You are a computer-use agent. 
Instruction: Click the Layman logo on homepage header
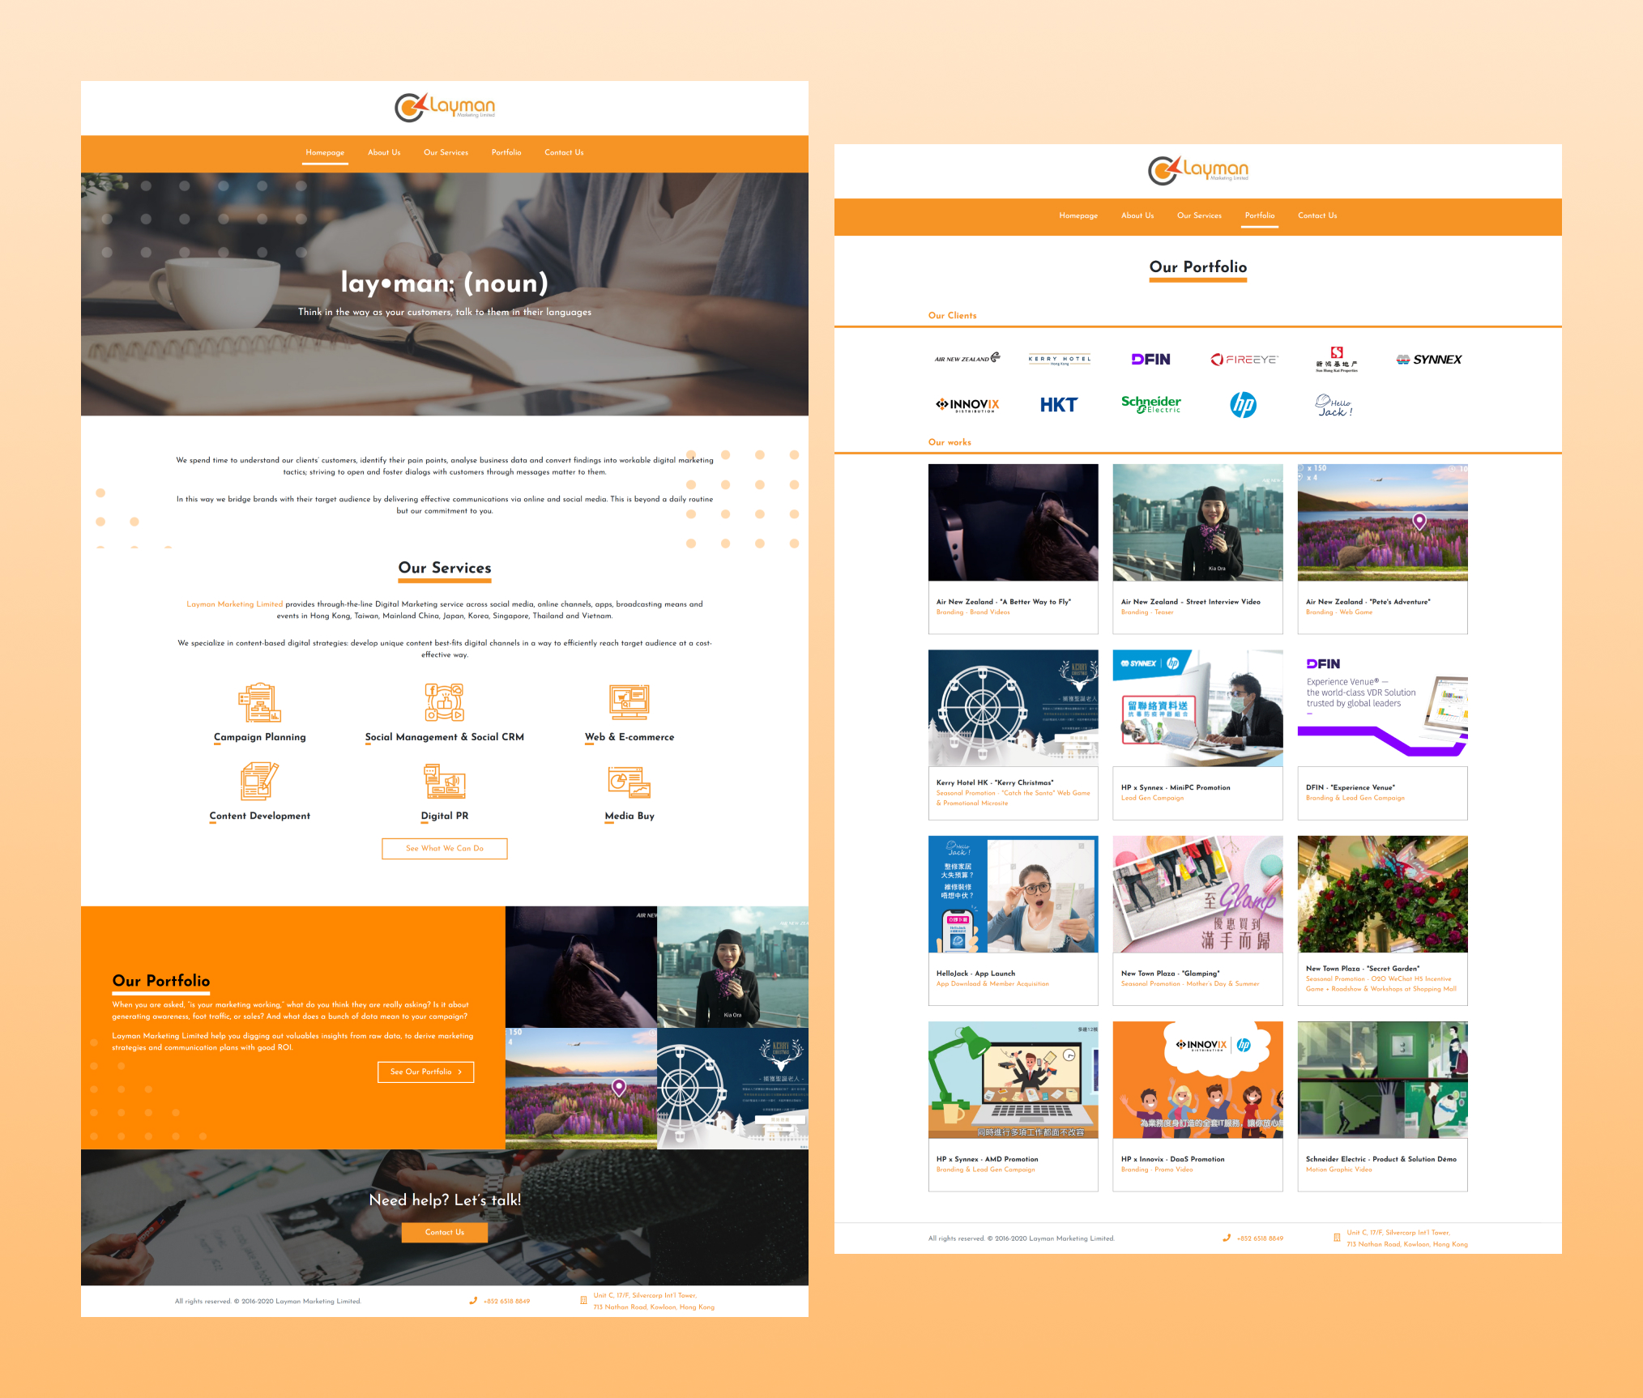click(x=445, y=107)
